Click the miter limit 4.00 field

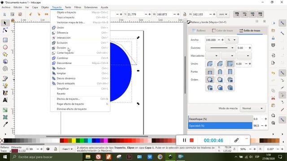pos(240,64)
